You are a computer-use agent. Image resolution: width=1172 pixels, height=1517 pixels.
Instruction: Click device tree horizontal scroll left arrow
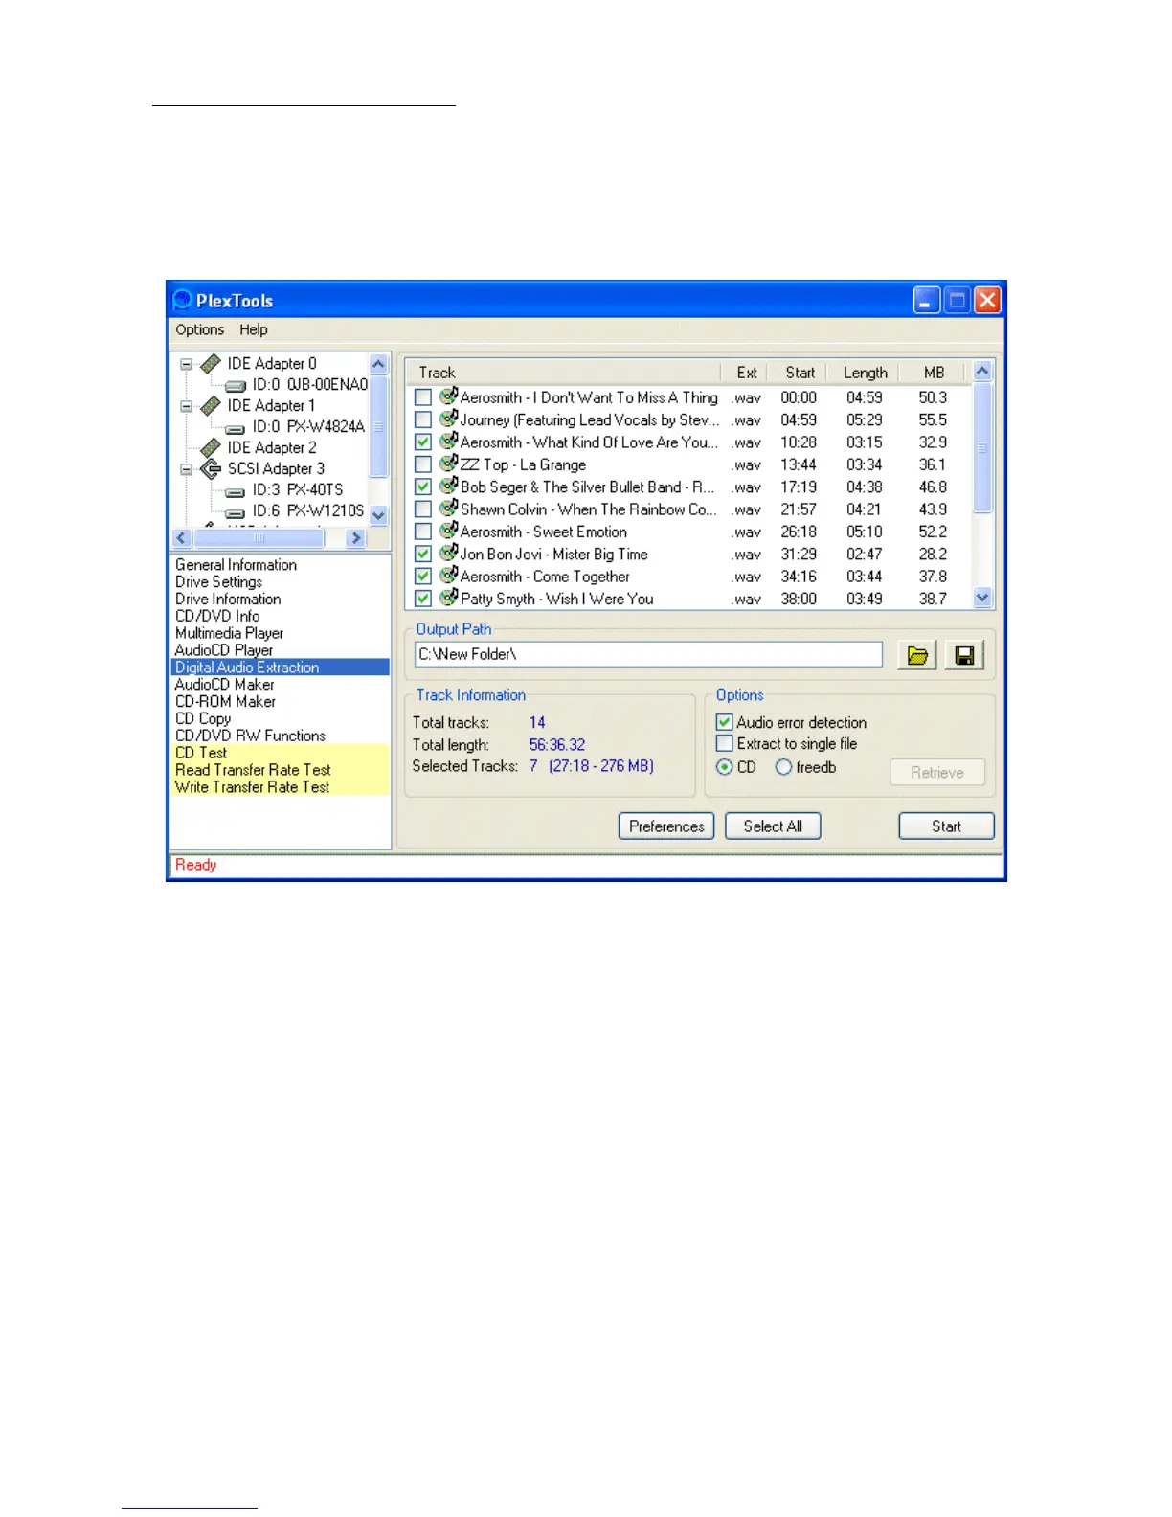[x=182, y=538]
